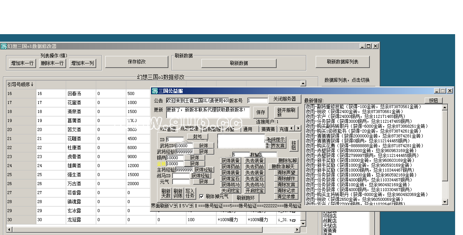Screen dimensions: 463x235
Task: Click the 幻想三国ol数据修改器 window icon
Action: tap(4, 46)
